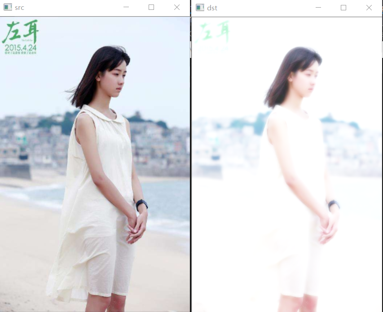
Task: Minimize the src window
Action: [126, 7]
